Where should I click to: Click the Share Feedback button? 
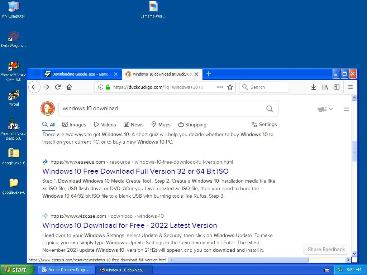[x=326, y=249]
